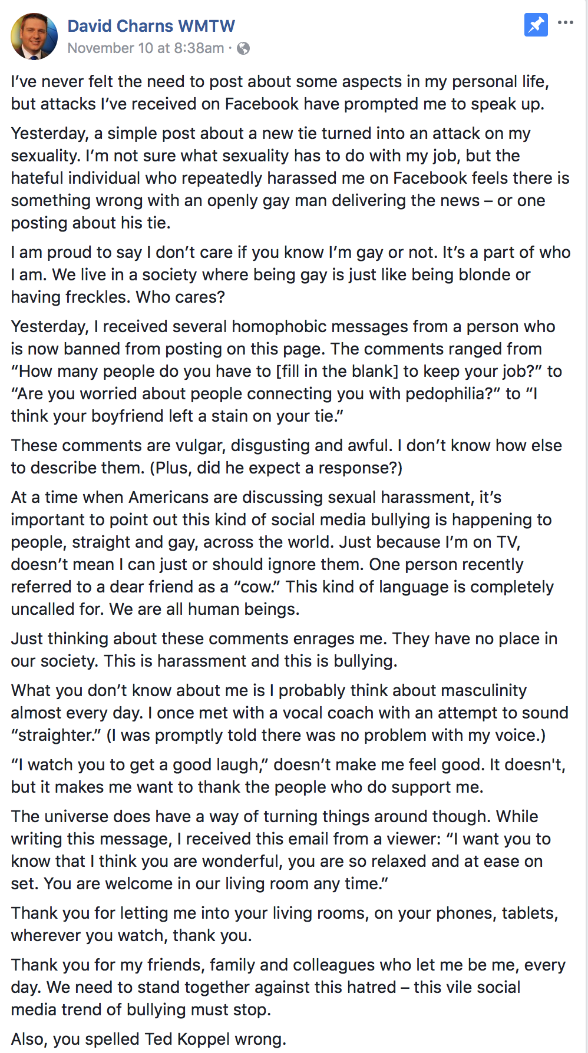This screenshot has height=1053, width=588.
Task: Open the three-dot post options menu
Action: tap(566, 22)
